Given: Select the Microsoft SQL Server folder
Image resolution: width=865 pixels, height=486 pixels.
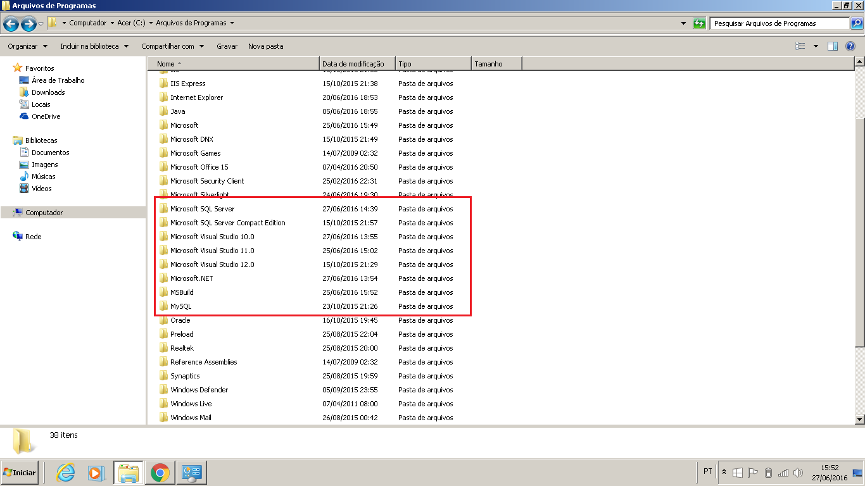Looking at the screenshot, I should [x=202, y=209].
